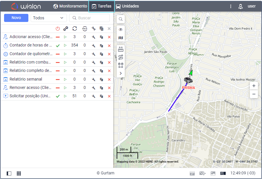
Task: Enable the Relatório com combu... task
Action: pos(58,62)
